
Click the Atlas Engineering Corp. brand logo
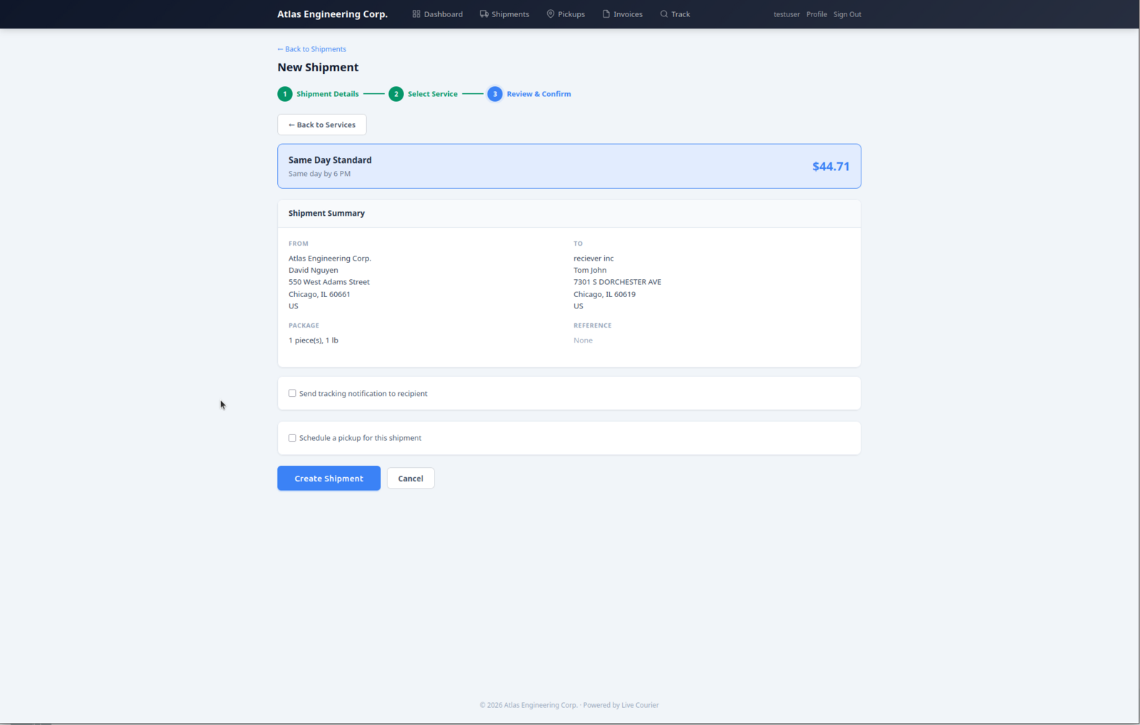(x=332, y=14)
